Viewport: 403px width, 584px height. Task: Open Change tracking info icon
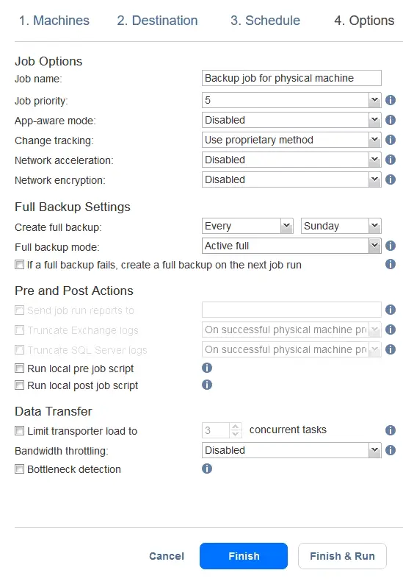pos(390,140)
